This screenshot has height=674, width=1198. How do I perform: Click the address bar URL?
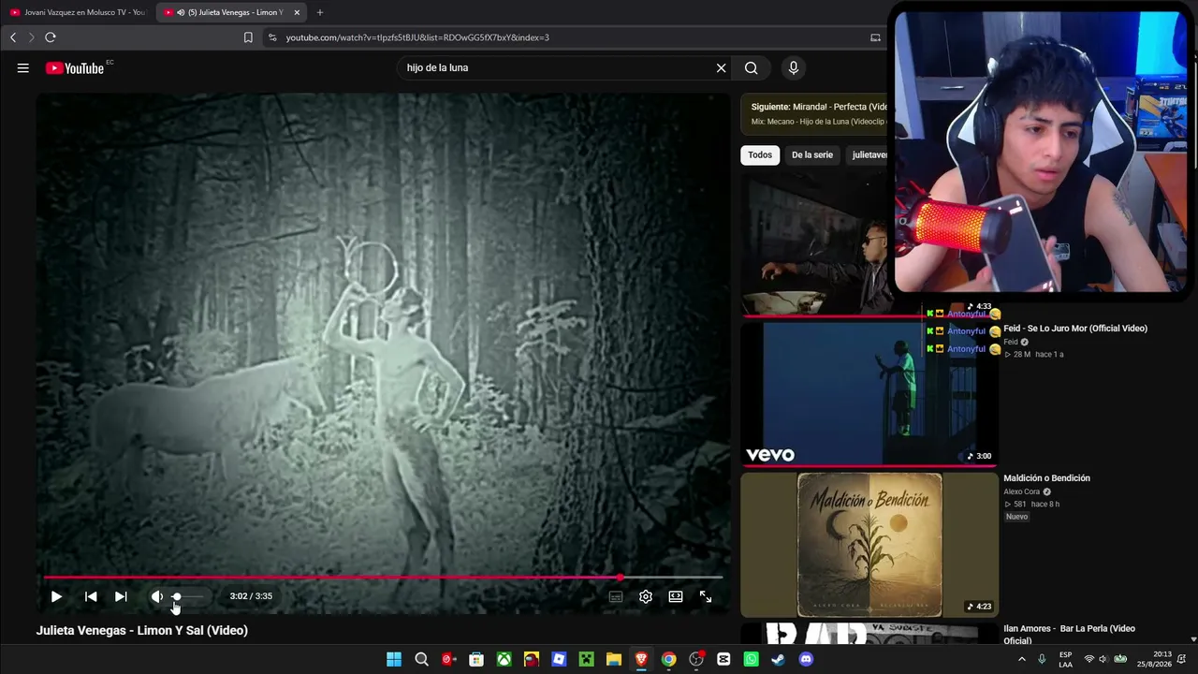click(417, 37)
